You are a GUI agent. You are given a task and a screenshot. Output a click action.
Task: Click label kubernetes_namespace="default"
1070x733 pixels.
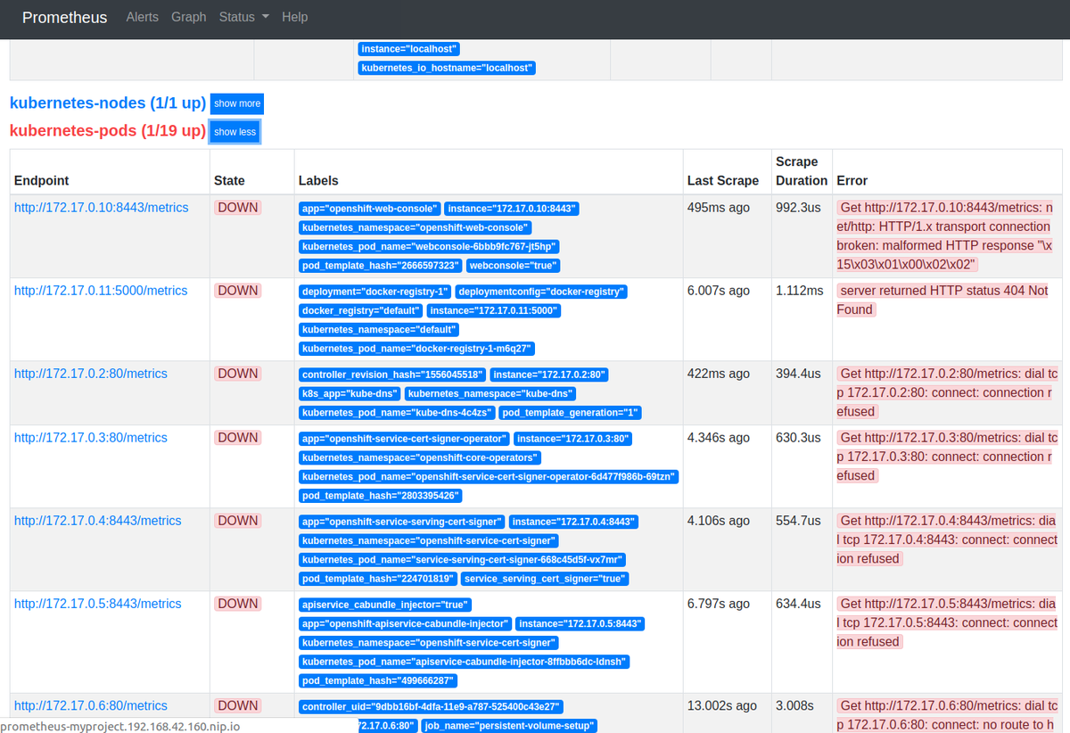(378, 330)
